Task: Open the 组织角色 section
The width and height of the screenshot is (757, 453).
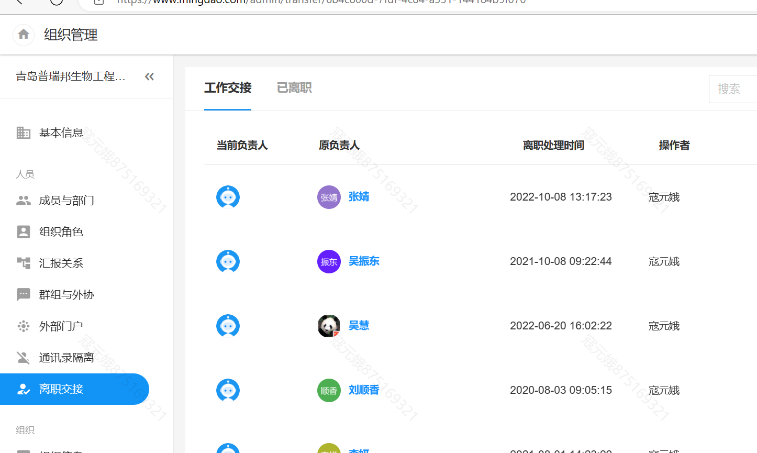Action: tap(61, 231)
